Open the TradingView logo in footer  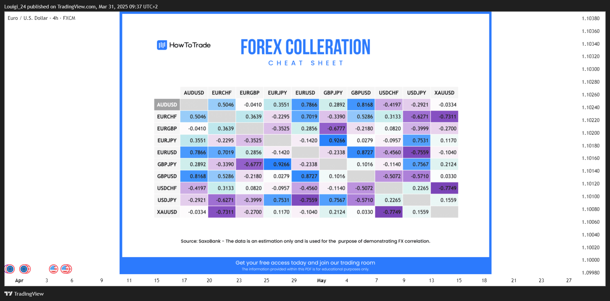click(x=24, y=294)
